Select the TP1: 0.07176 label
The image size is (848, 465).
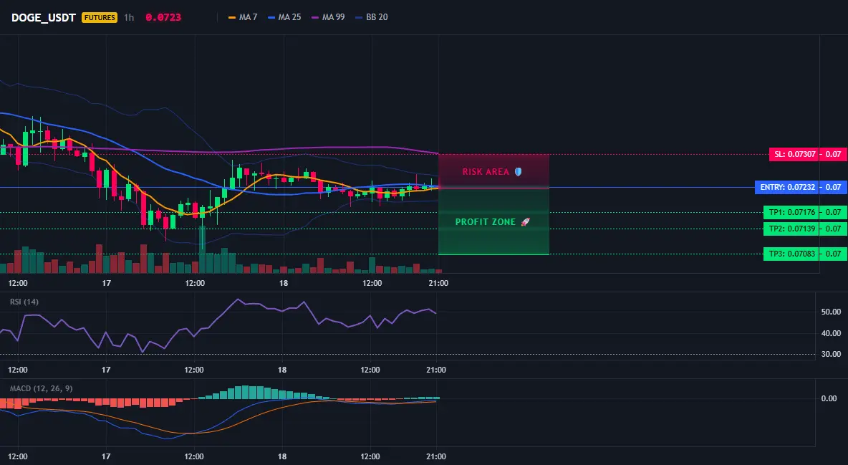(791, 212)
